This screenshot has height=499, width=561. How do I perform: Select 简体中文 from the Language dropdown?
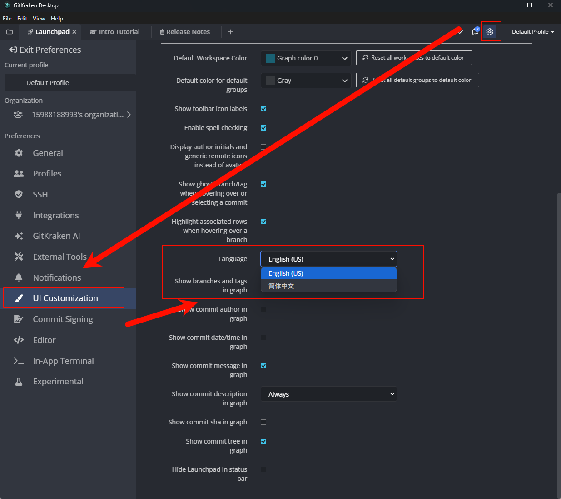(281, 286)
